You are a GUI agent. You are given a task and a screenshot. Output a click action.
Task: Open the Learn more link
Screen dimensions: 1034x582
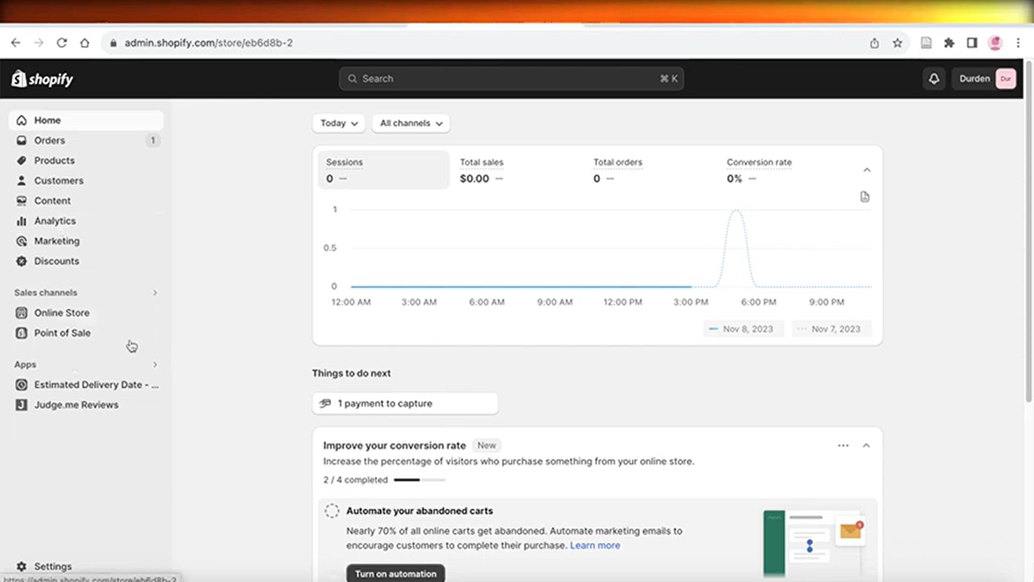click(595, 545)
